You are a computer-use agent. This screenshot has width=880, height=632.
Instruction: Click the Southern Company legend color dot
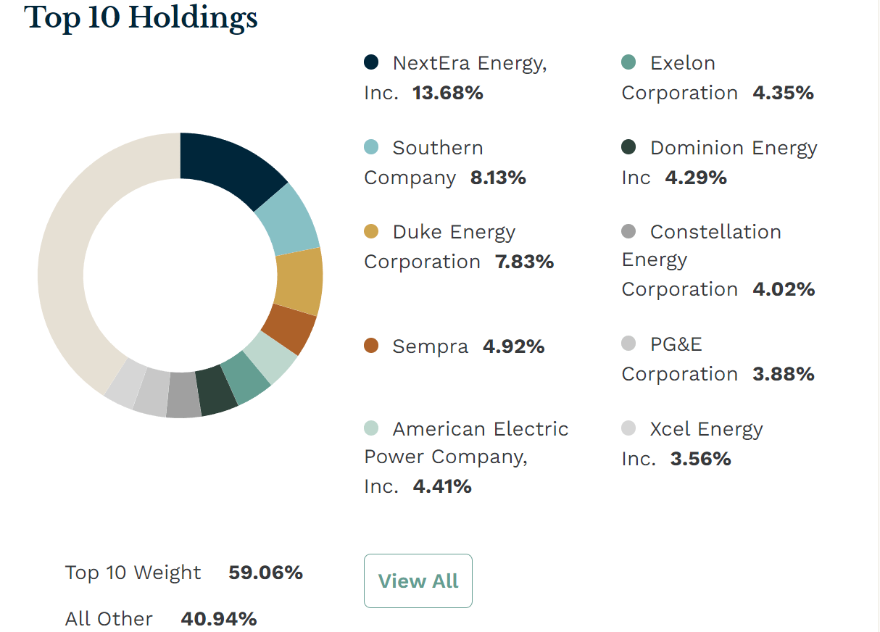click(371, 147)
